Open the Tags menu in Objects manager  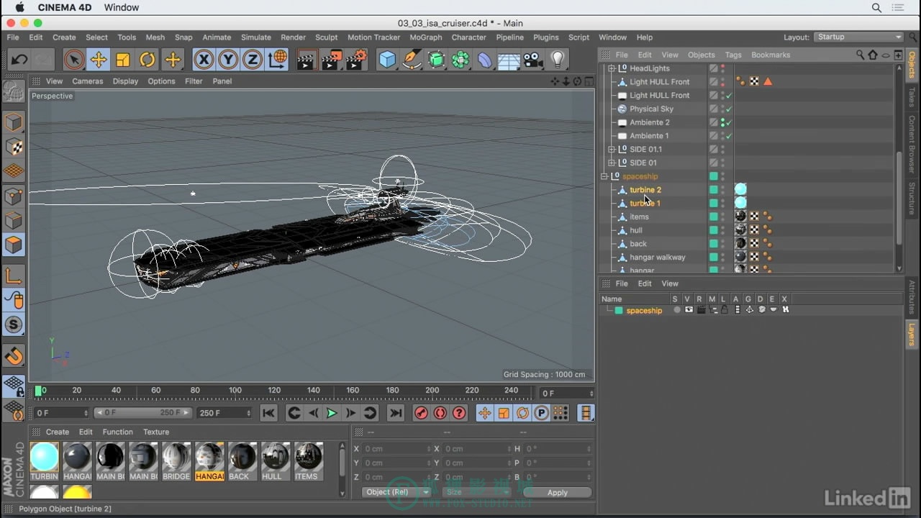(733, 55)
